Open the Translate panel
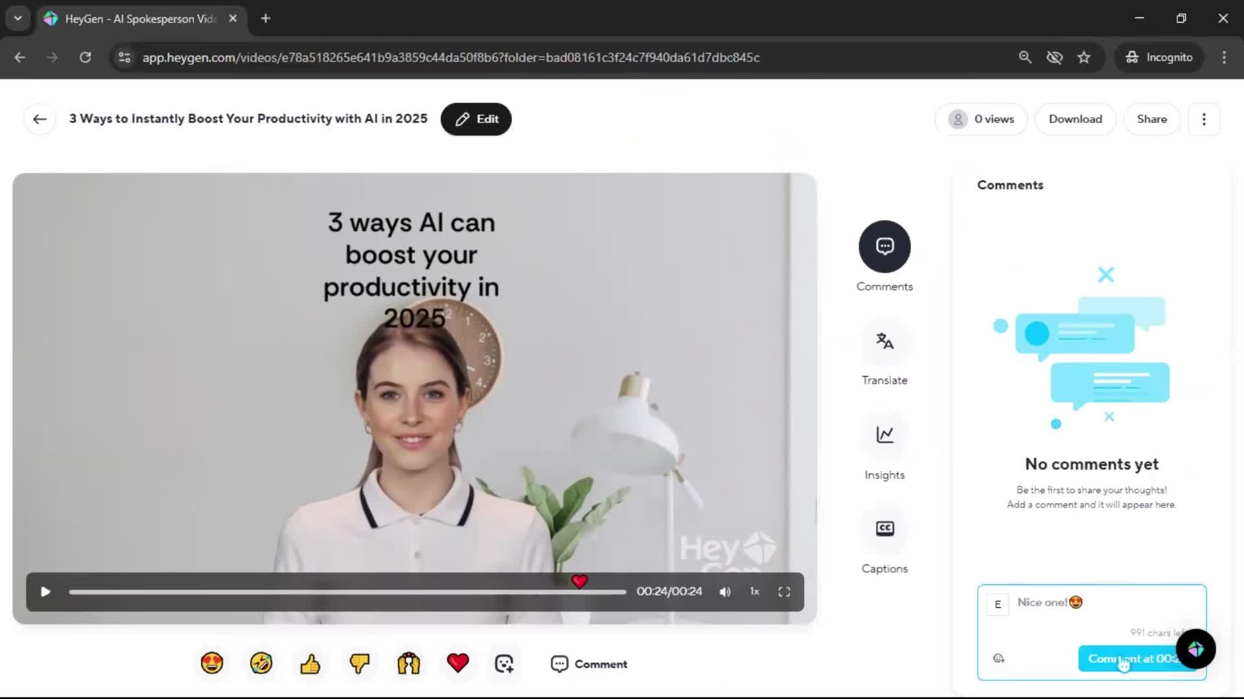Image resolution: width=1244 pixels, height=699 pixels. pyautogui.click(x=884, y=342)
